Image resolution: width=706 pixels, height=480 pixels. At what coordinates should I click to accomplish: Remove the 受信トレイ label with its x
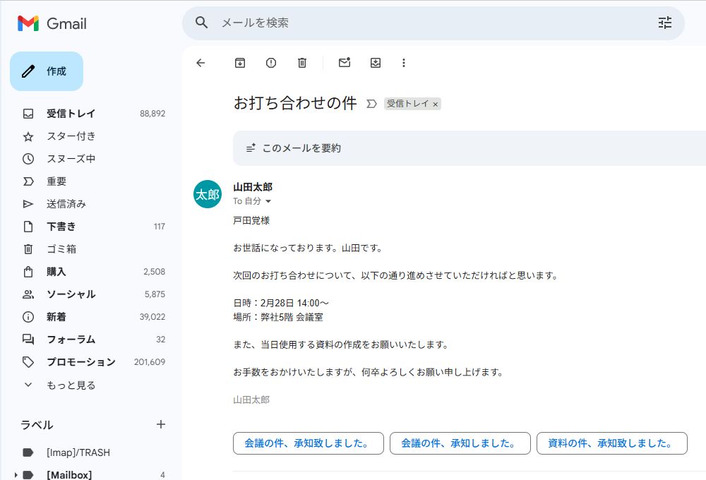[436, 104]
